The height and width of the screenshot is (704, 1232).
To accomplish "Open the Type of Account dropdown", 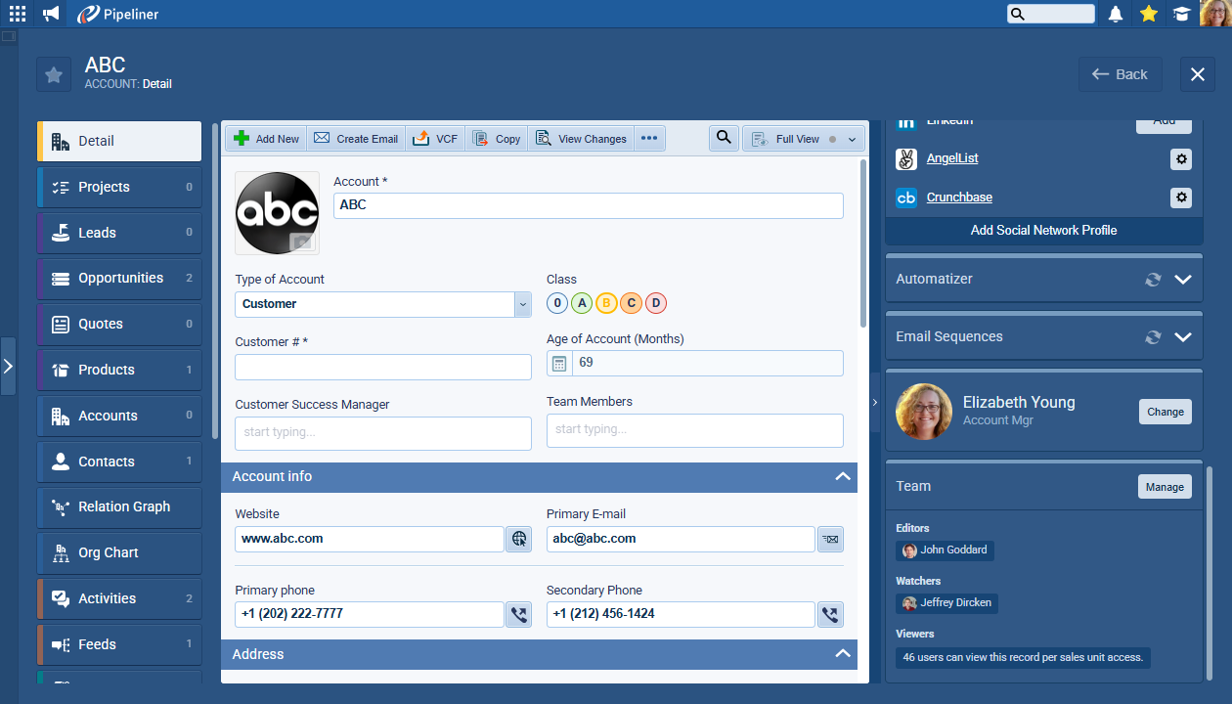I will click(x=522, y=304).
